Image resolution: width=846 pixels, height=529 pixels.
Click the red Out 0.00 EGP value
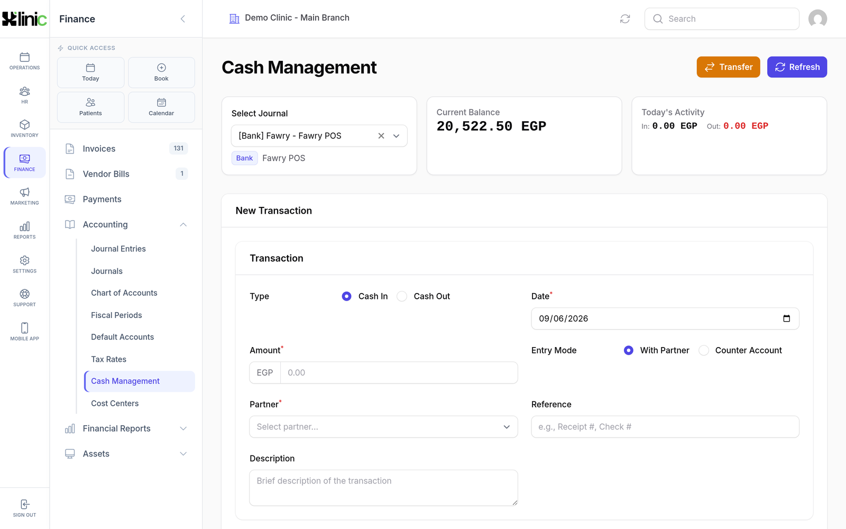tap(746, 126)
